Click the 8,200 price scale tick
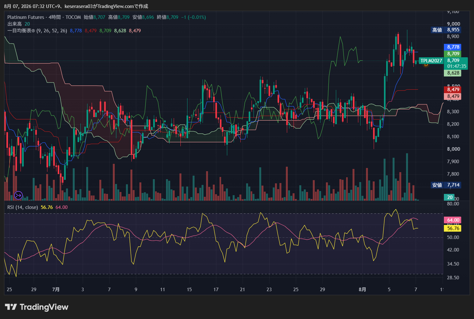This screenshot has width=474, height=319. coord(453,124)
